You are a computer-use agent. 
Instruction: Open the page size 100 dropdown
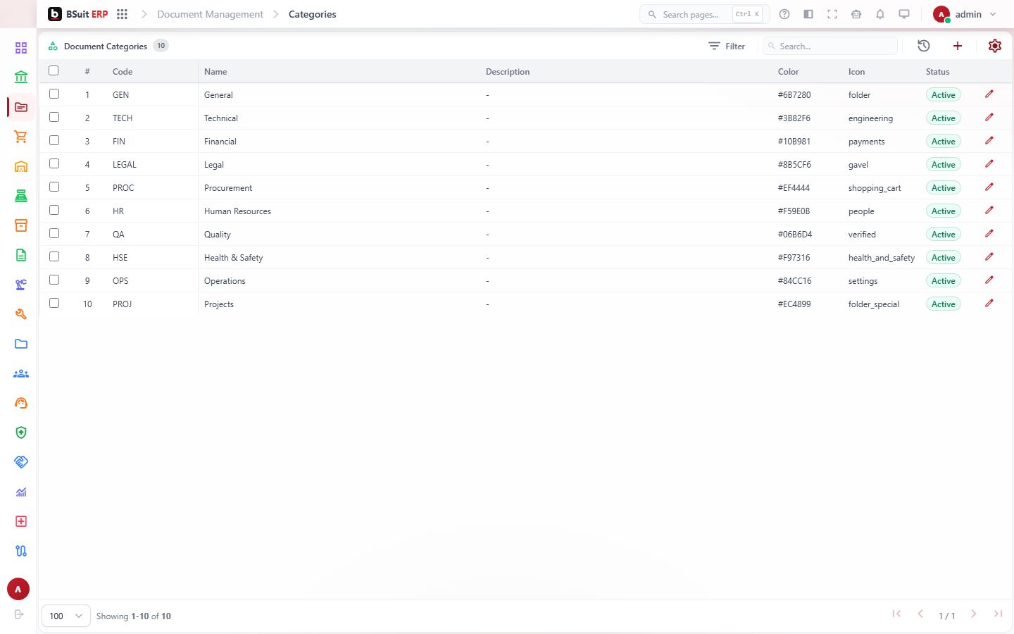point(66,616)
